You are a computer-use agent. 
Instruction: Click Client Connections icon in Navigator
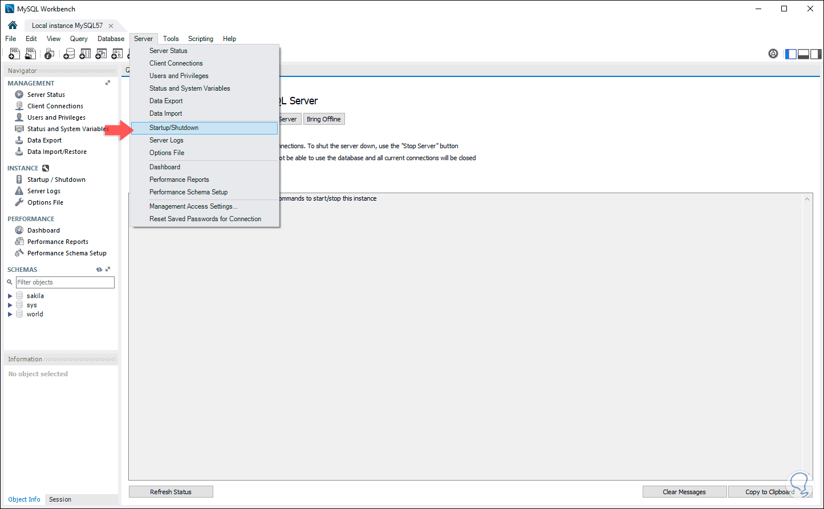coord(19,106)
